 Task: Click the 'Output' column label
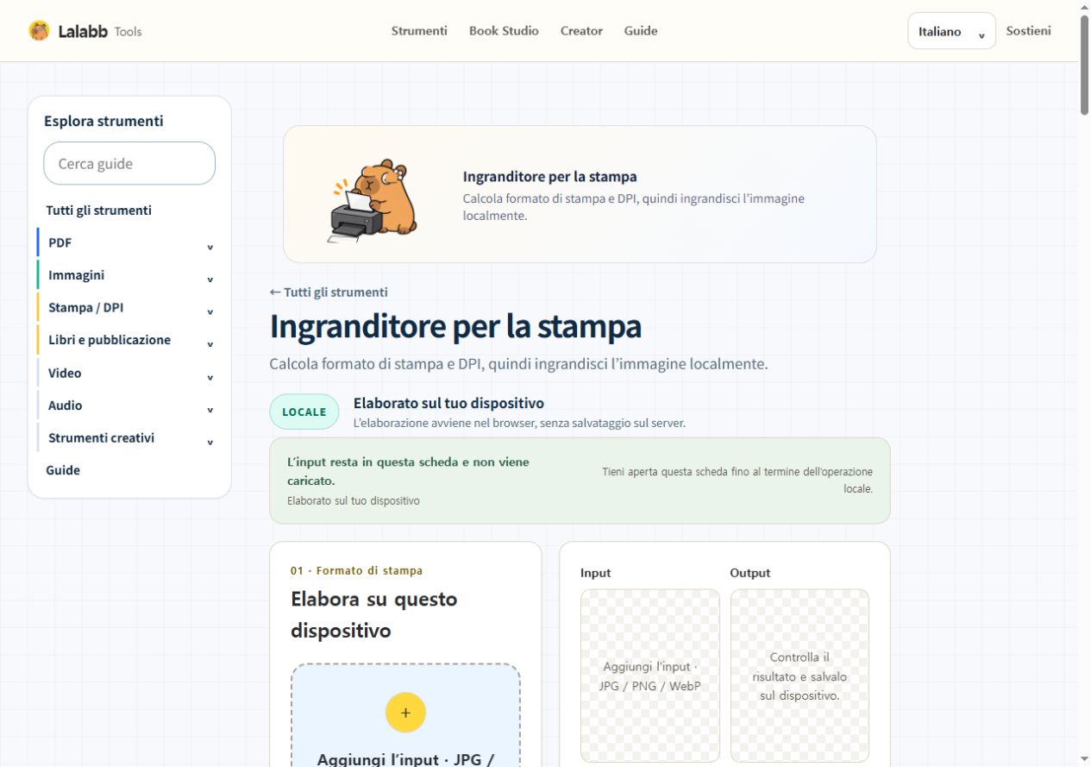750,573
